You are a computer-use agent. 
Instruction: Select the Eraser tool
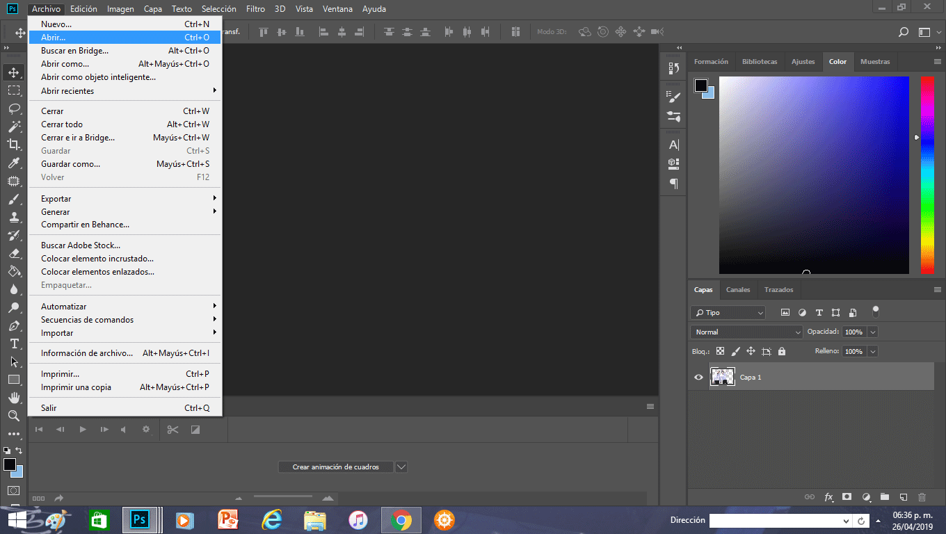tap(13, 254)
